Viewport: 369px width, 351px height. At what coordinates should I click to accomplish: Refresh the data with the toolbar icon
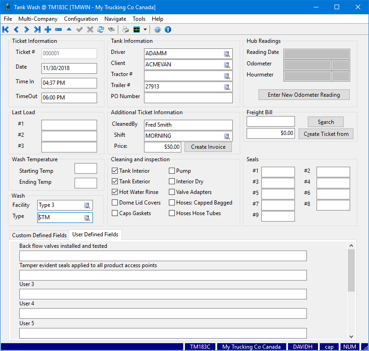point(101,29)
